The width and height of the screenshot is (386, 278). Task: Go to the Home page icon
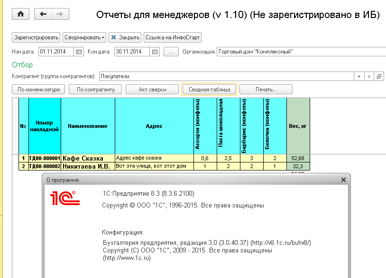(x=21, y=14)
